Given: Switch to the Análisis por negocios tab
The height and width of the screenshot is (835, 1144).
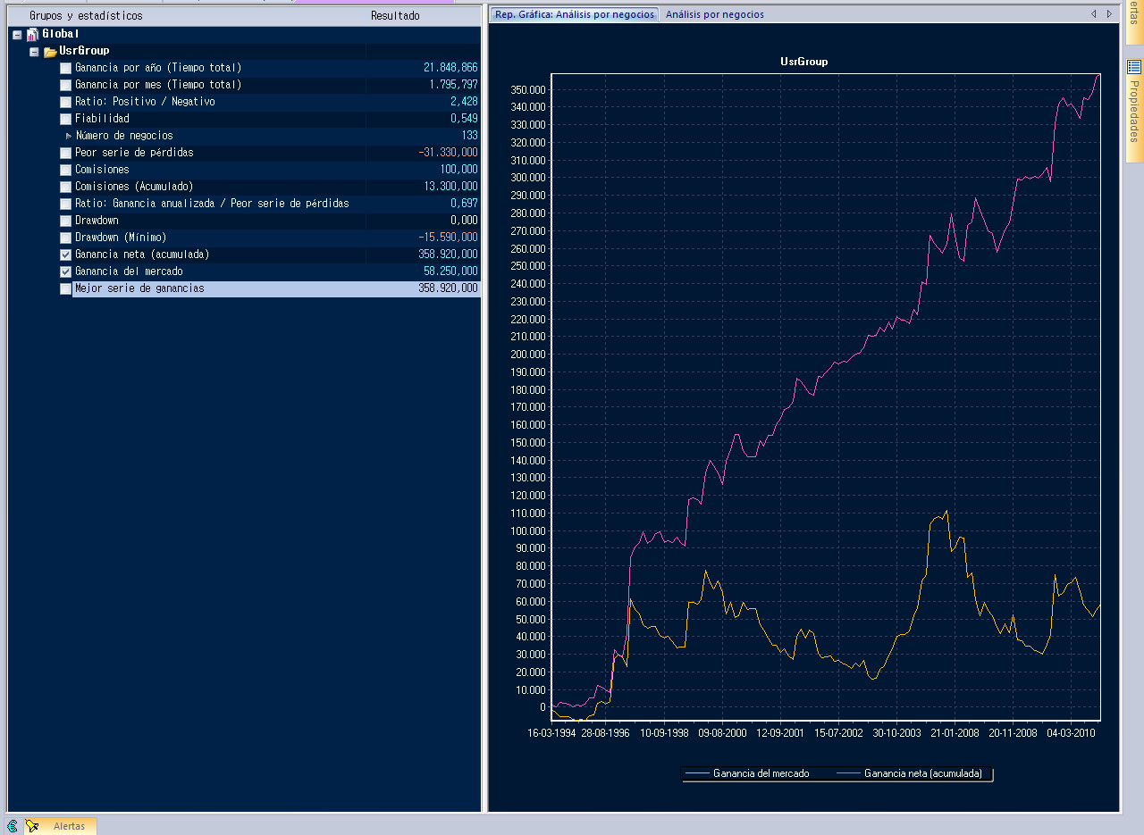Looking at the screenshot, I should tap(714, 14).
